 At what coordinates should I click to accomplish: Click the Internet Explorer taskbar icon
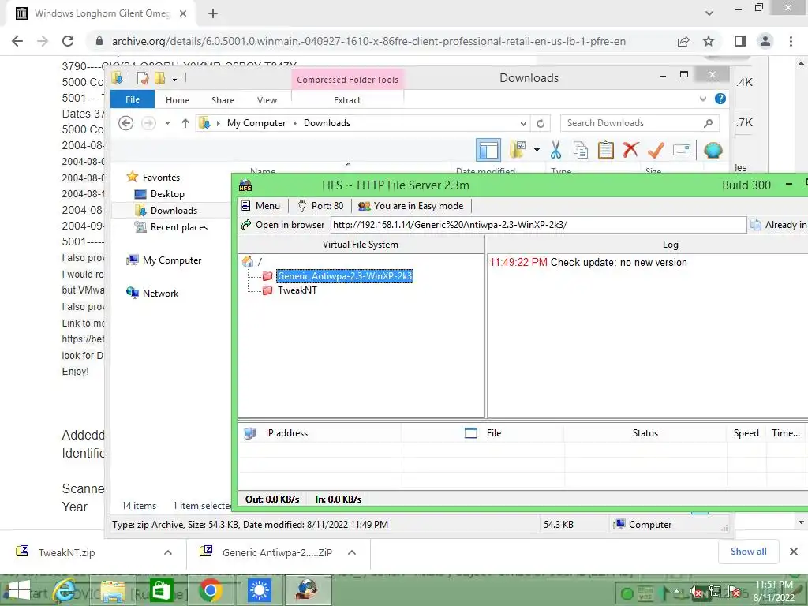click(x=65, y=590)
